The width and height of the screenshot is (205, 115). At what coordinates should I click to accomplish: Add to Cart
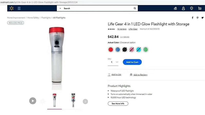pyautogui.click(x=132, y=62)
